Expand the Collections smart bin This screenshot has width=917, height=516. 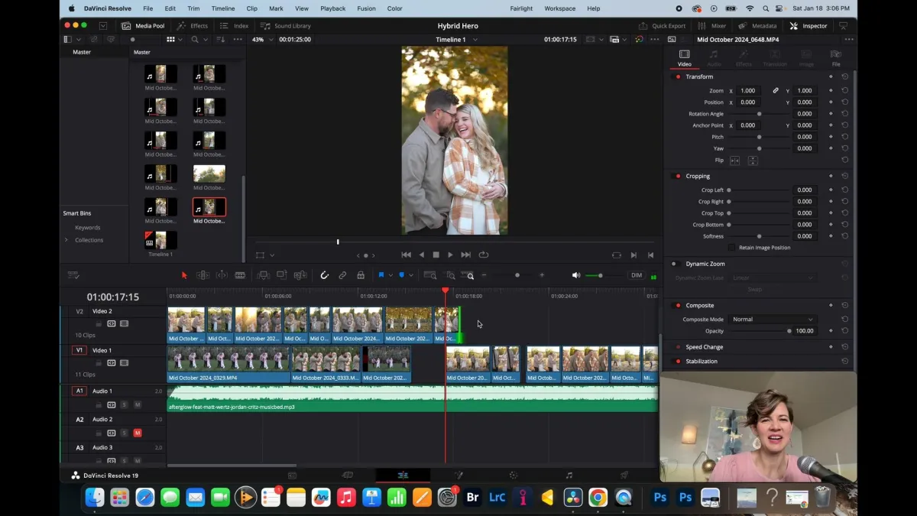point(66,240)
